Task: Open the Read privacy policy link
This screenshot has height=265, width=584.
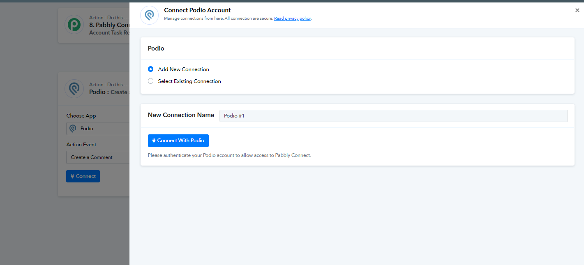Action: click(293, 18)
